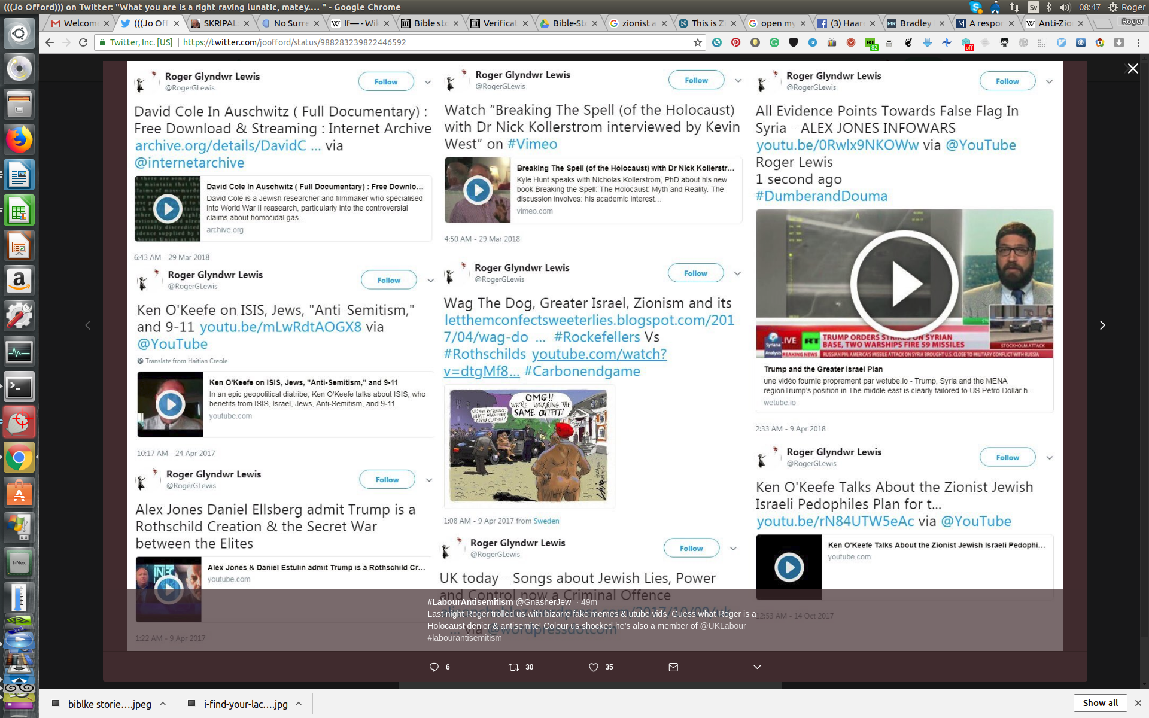Open options chevron on Zionist Pedophiles tweet
Image resolution: width=1149 pixels, height=718 pixels.
[x=1050, y=458]
